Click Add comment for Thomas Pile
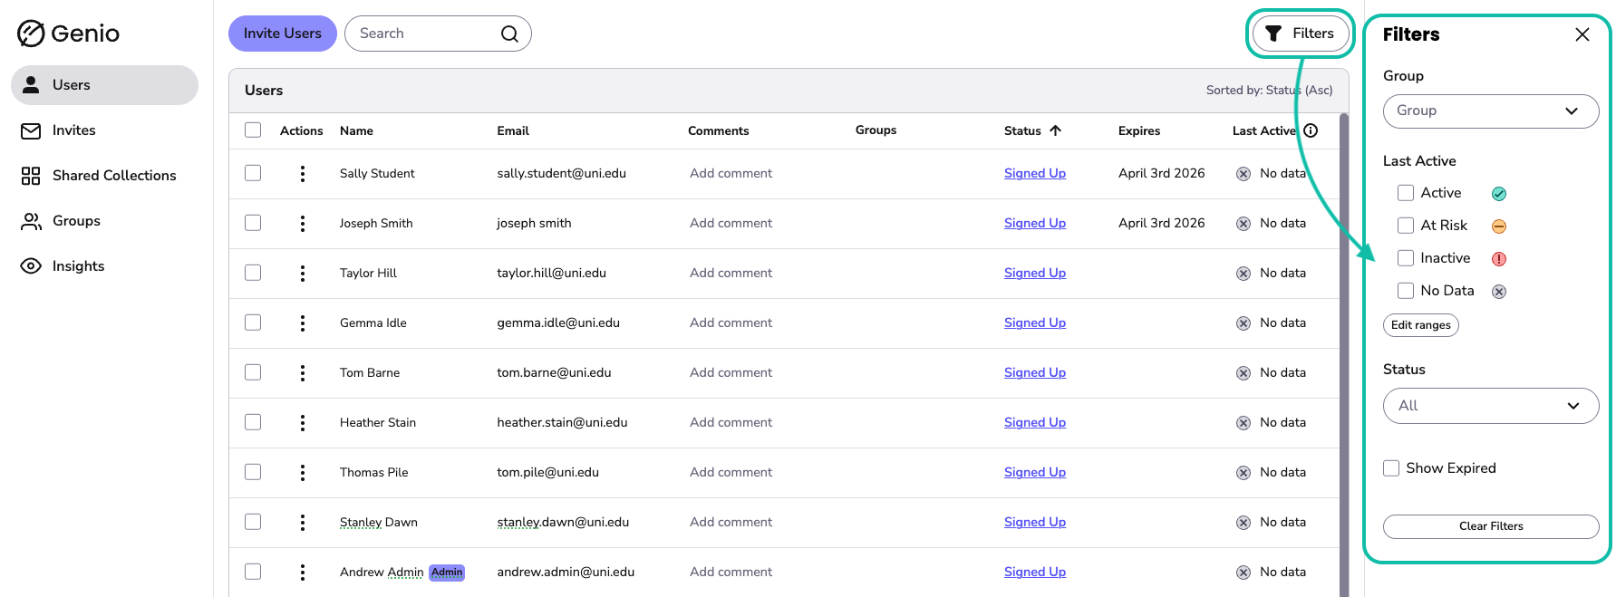This screenshot has width=1616, height=597. click(x=731, y=473)
